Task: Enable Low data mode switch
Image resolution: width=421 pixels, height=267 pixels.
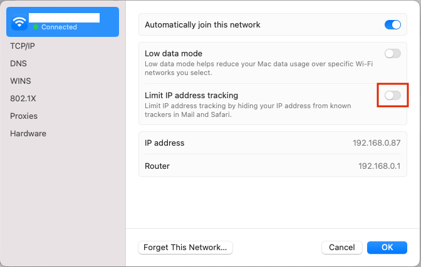Action: point(392,54)
